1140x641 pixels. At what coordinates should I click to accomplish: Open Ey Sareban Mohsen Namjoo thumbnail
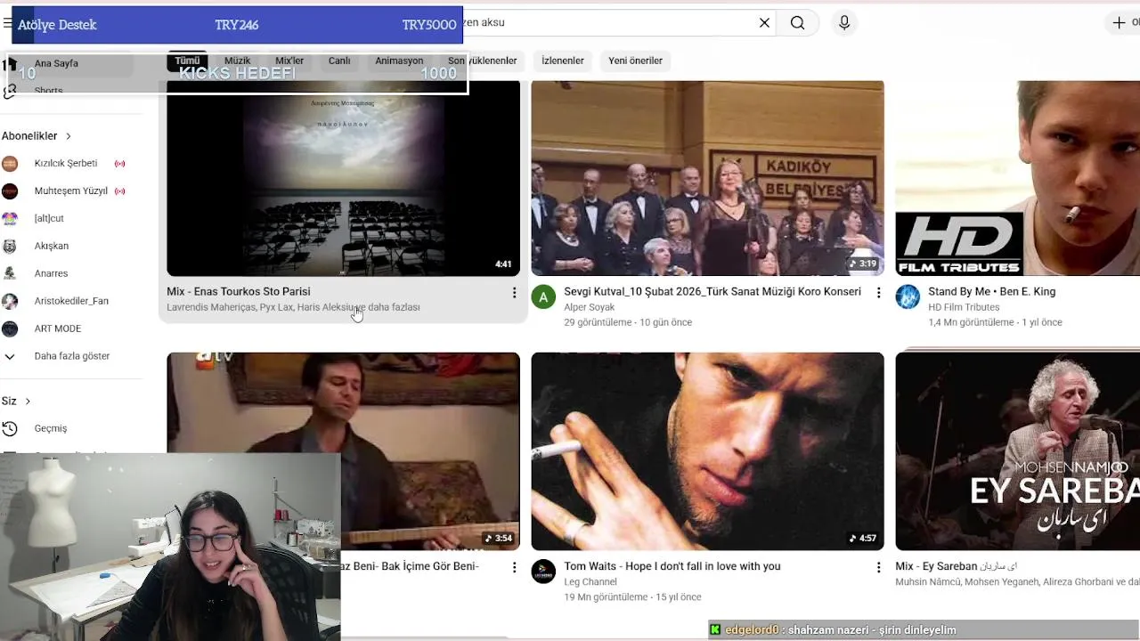1017,451
